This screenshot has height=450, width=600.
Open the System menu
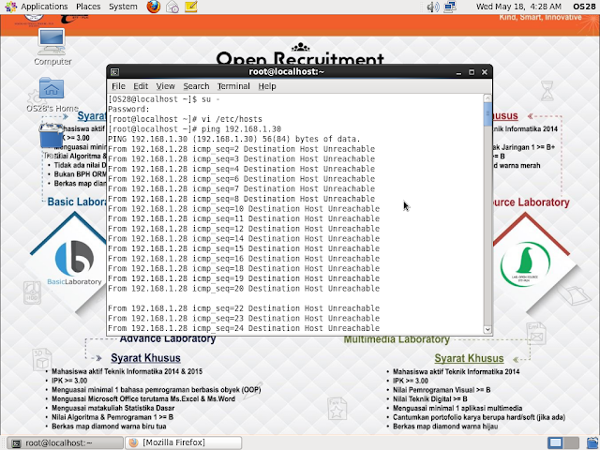(123, 7)
